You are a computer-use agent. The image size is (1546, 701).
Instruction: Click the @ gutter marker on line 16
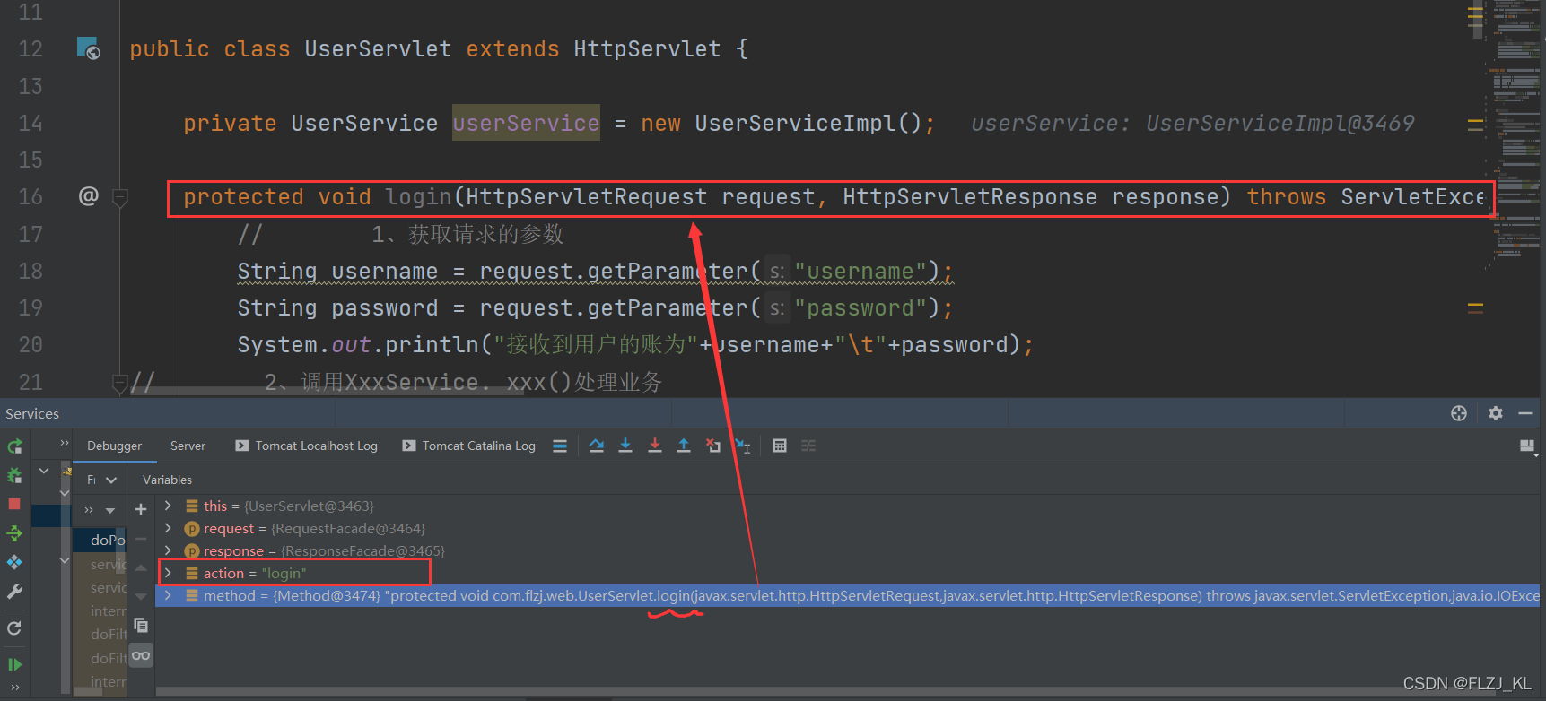pos(88,195)
